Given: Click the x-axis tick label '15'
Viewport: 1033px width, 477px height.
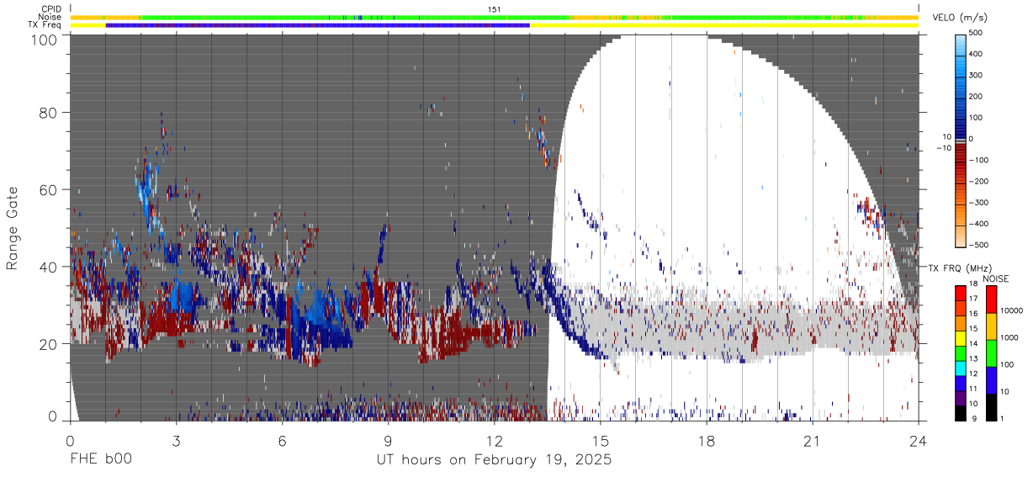Looking at the screenshot, I should tap(600, 441).
